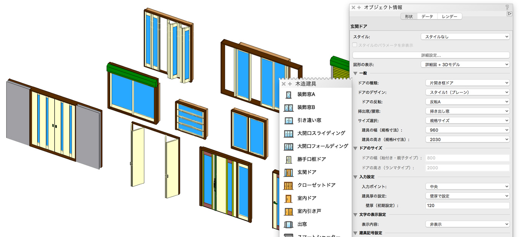Open the 図形の表示 dropdown
The width and height of the screenshot is (528, 237).
point(465,65)
